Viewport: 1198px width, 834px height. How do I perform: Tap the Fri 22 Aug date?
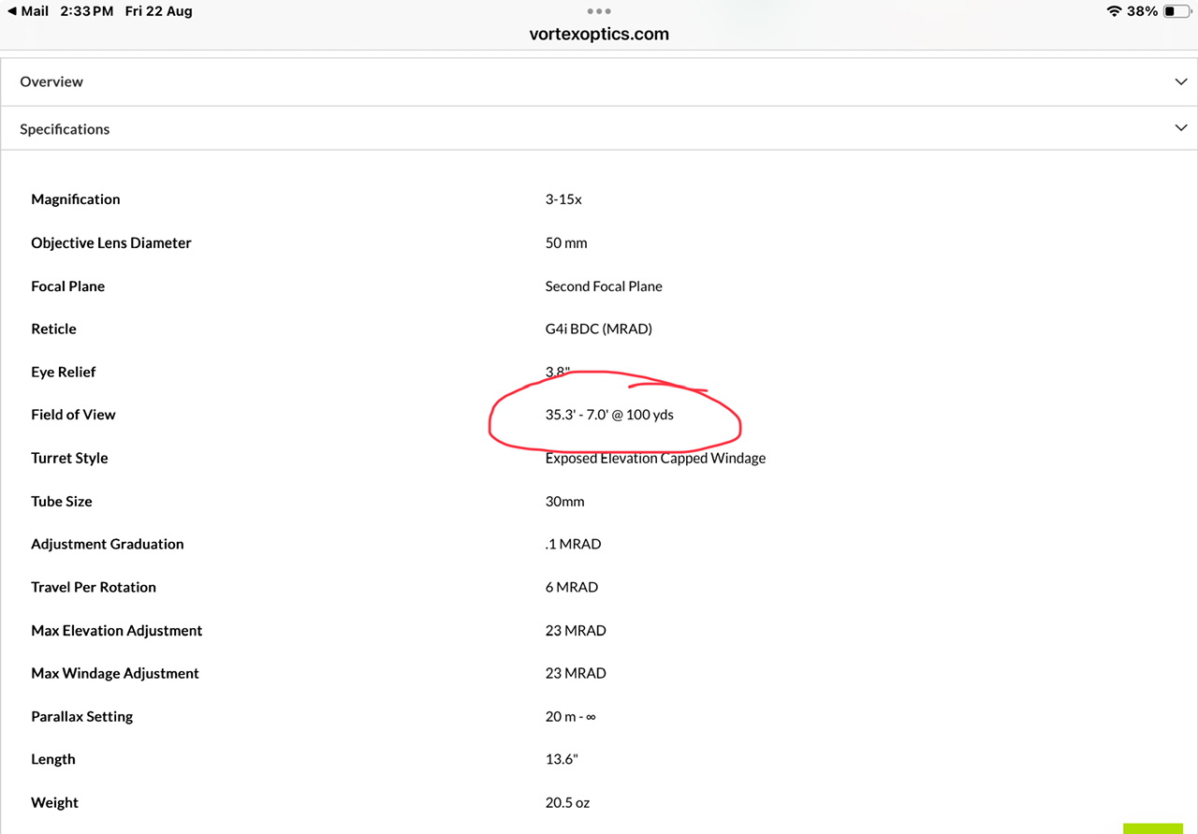tap(158, 11)
